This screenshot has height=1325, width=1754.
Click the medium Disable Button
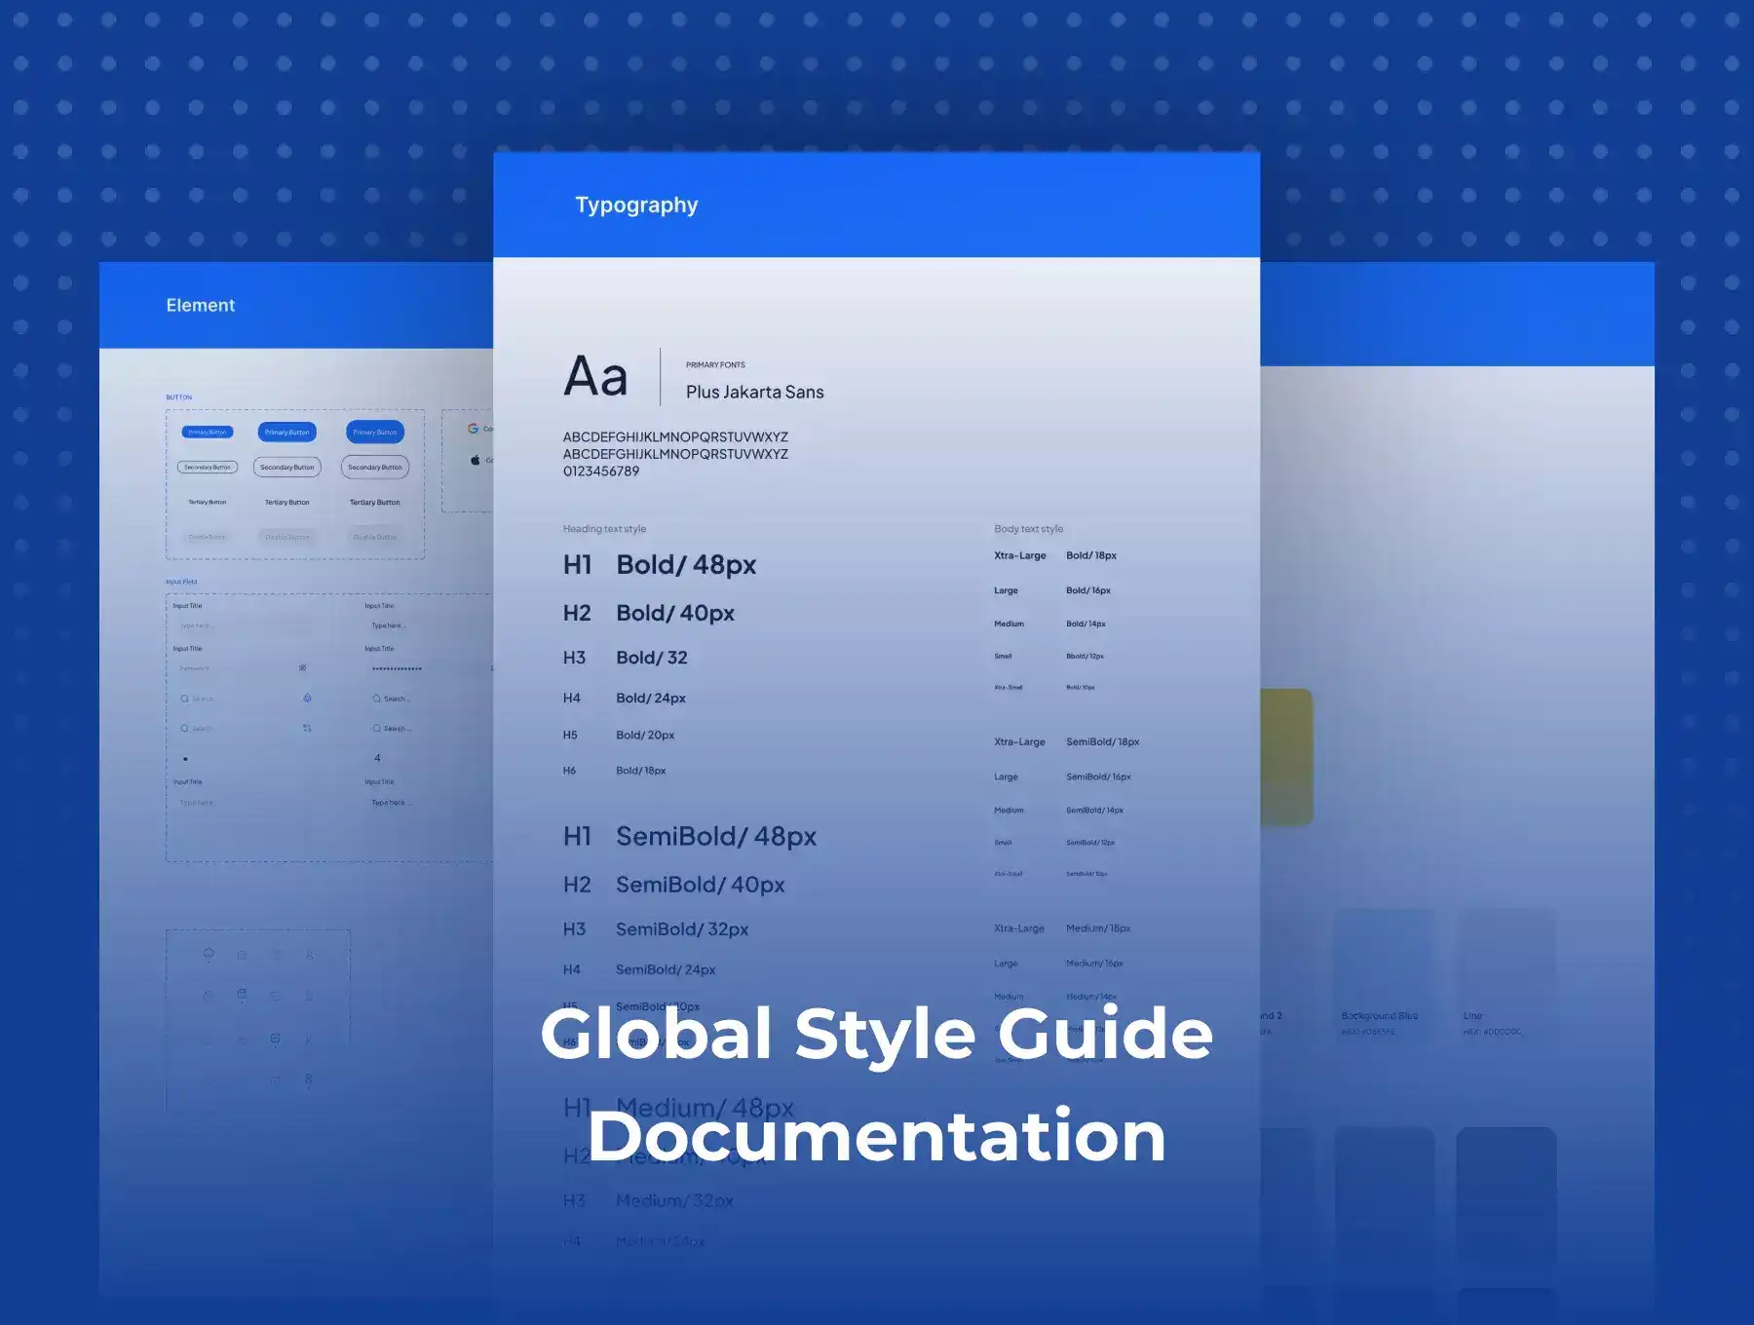[x=287, y=537]
